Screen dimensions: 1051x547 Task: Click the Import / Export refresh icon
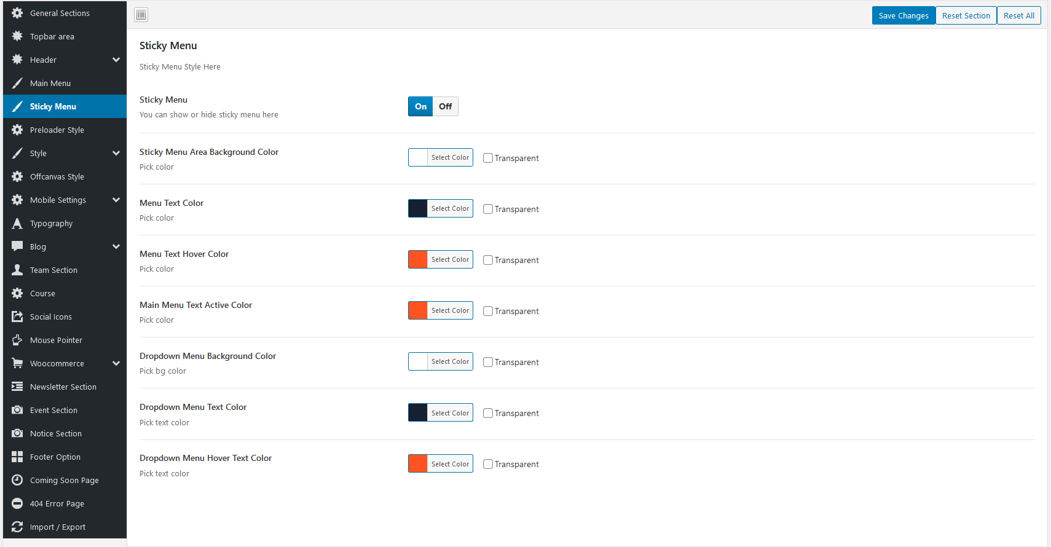pyautogui.click(x=17, y=527)
